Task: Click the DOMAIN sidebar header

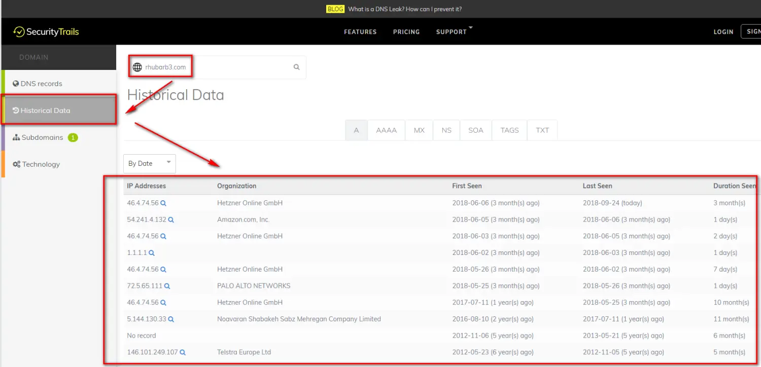Action: 34,57
